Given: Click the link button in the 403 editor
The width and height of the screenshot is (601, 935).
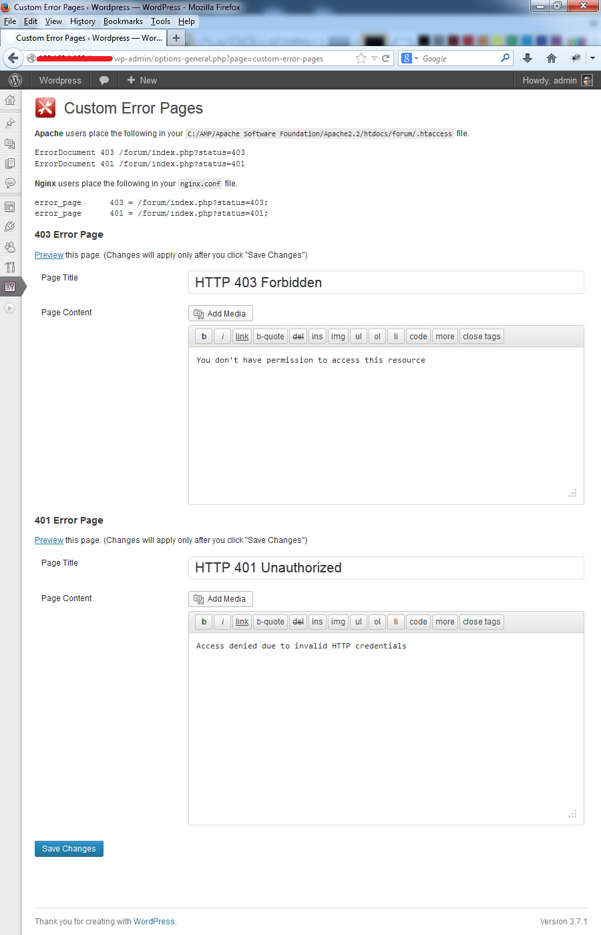Looking at the screenshot, I should (x=242, y=337).
